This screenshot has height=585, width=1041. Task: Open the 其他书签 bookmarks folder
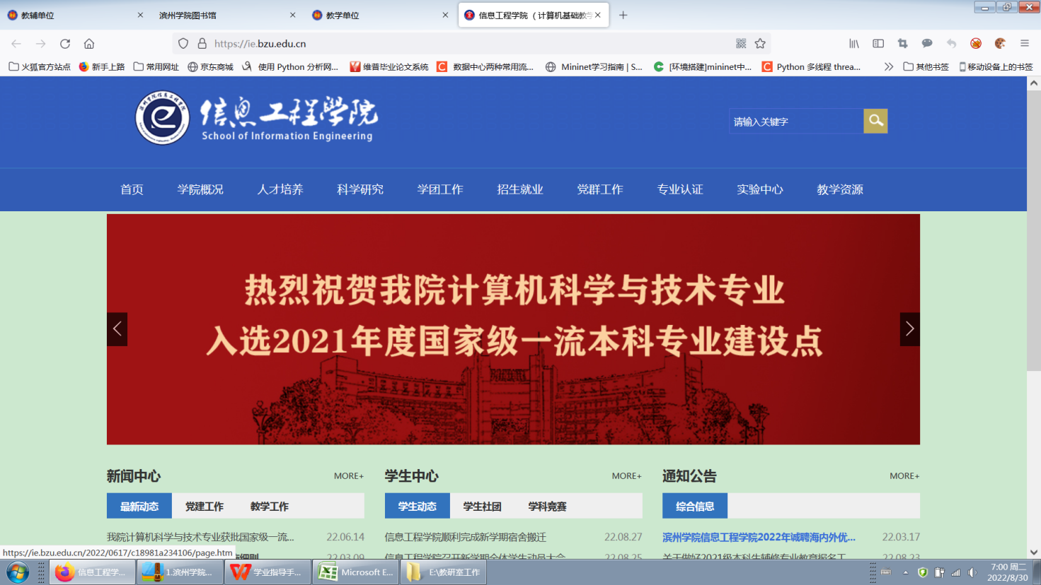point(926,67)
